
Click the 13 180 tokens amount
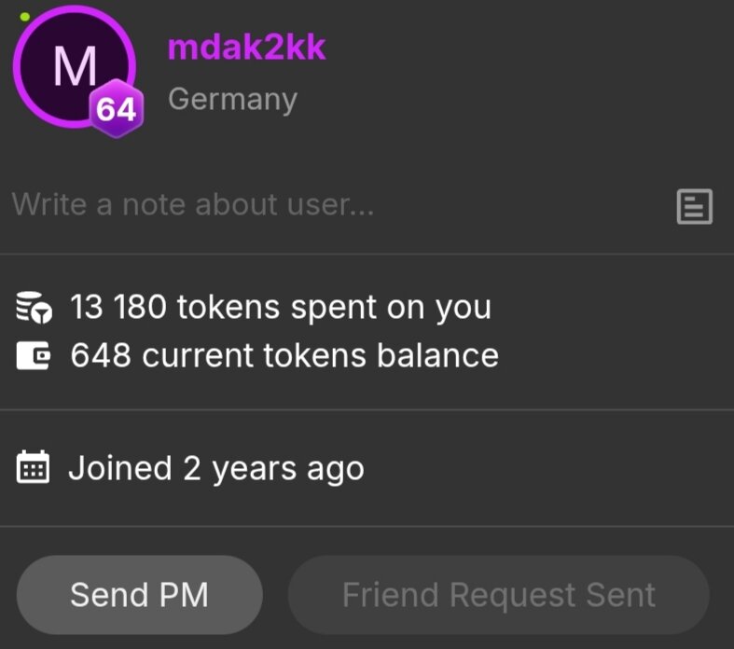coord(118,307)
